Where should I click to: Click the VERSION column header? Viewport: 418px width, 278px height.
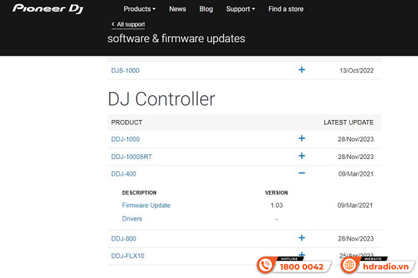[276, 192]
